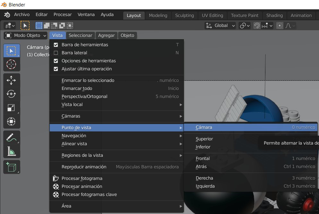Screen dimensions: 319x214
Task: Select the Move tool
Action: click(x=12, y=80)
